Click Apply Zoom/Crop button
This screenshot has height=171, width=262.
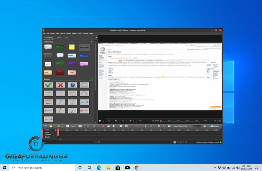click(181, 126)
